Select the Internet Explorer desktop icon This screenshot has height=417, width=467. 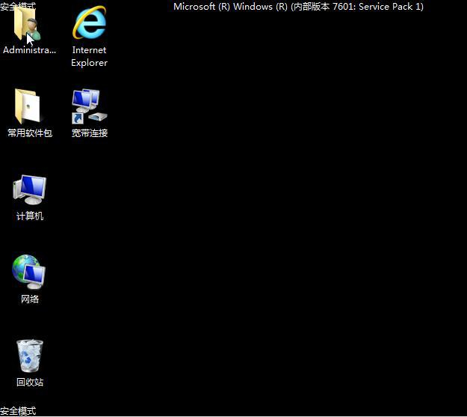89,24
